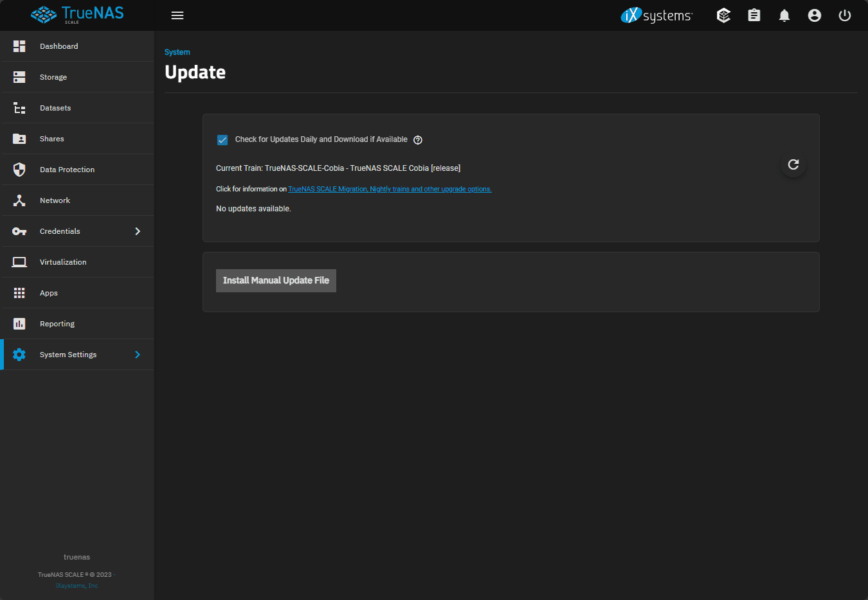The width and height of the screenshot is (868, 600).
Task: Open the Virtualization menu item
Action: pyautogui.click(x=77, y=262)
